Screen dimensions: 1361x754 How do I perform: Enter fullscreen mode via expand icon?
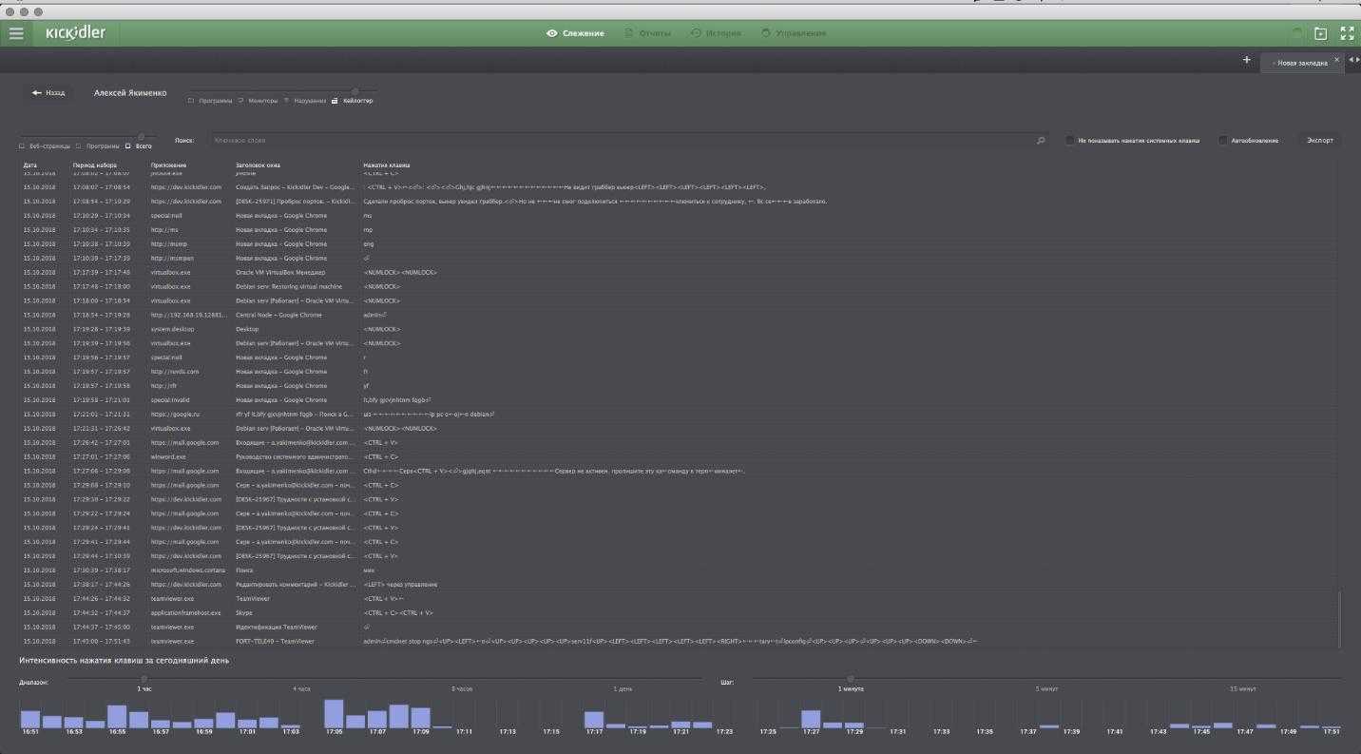1347,33
